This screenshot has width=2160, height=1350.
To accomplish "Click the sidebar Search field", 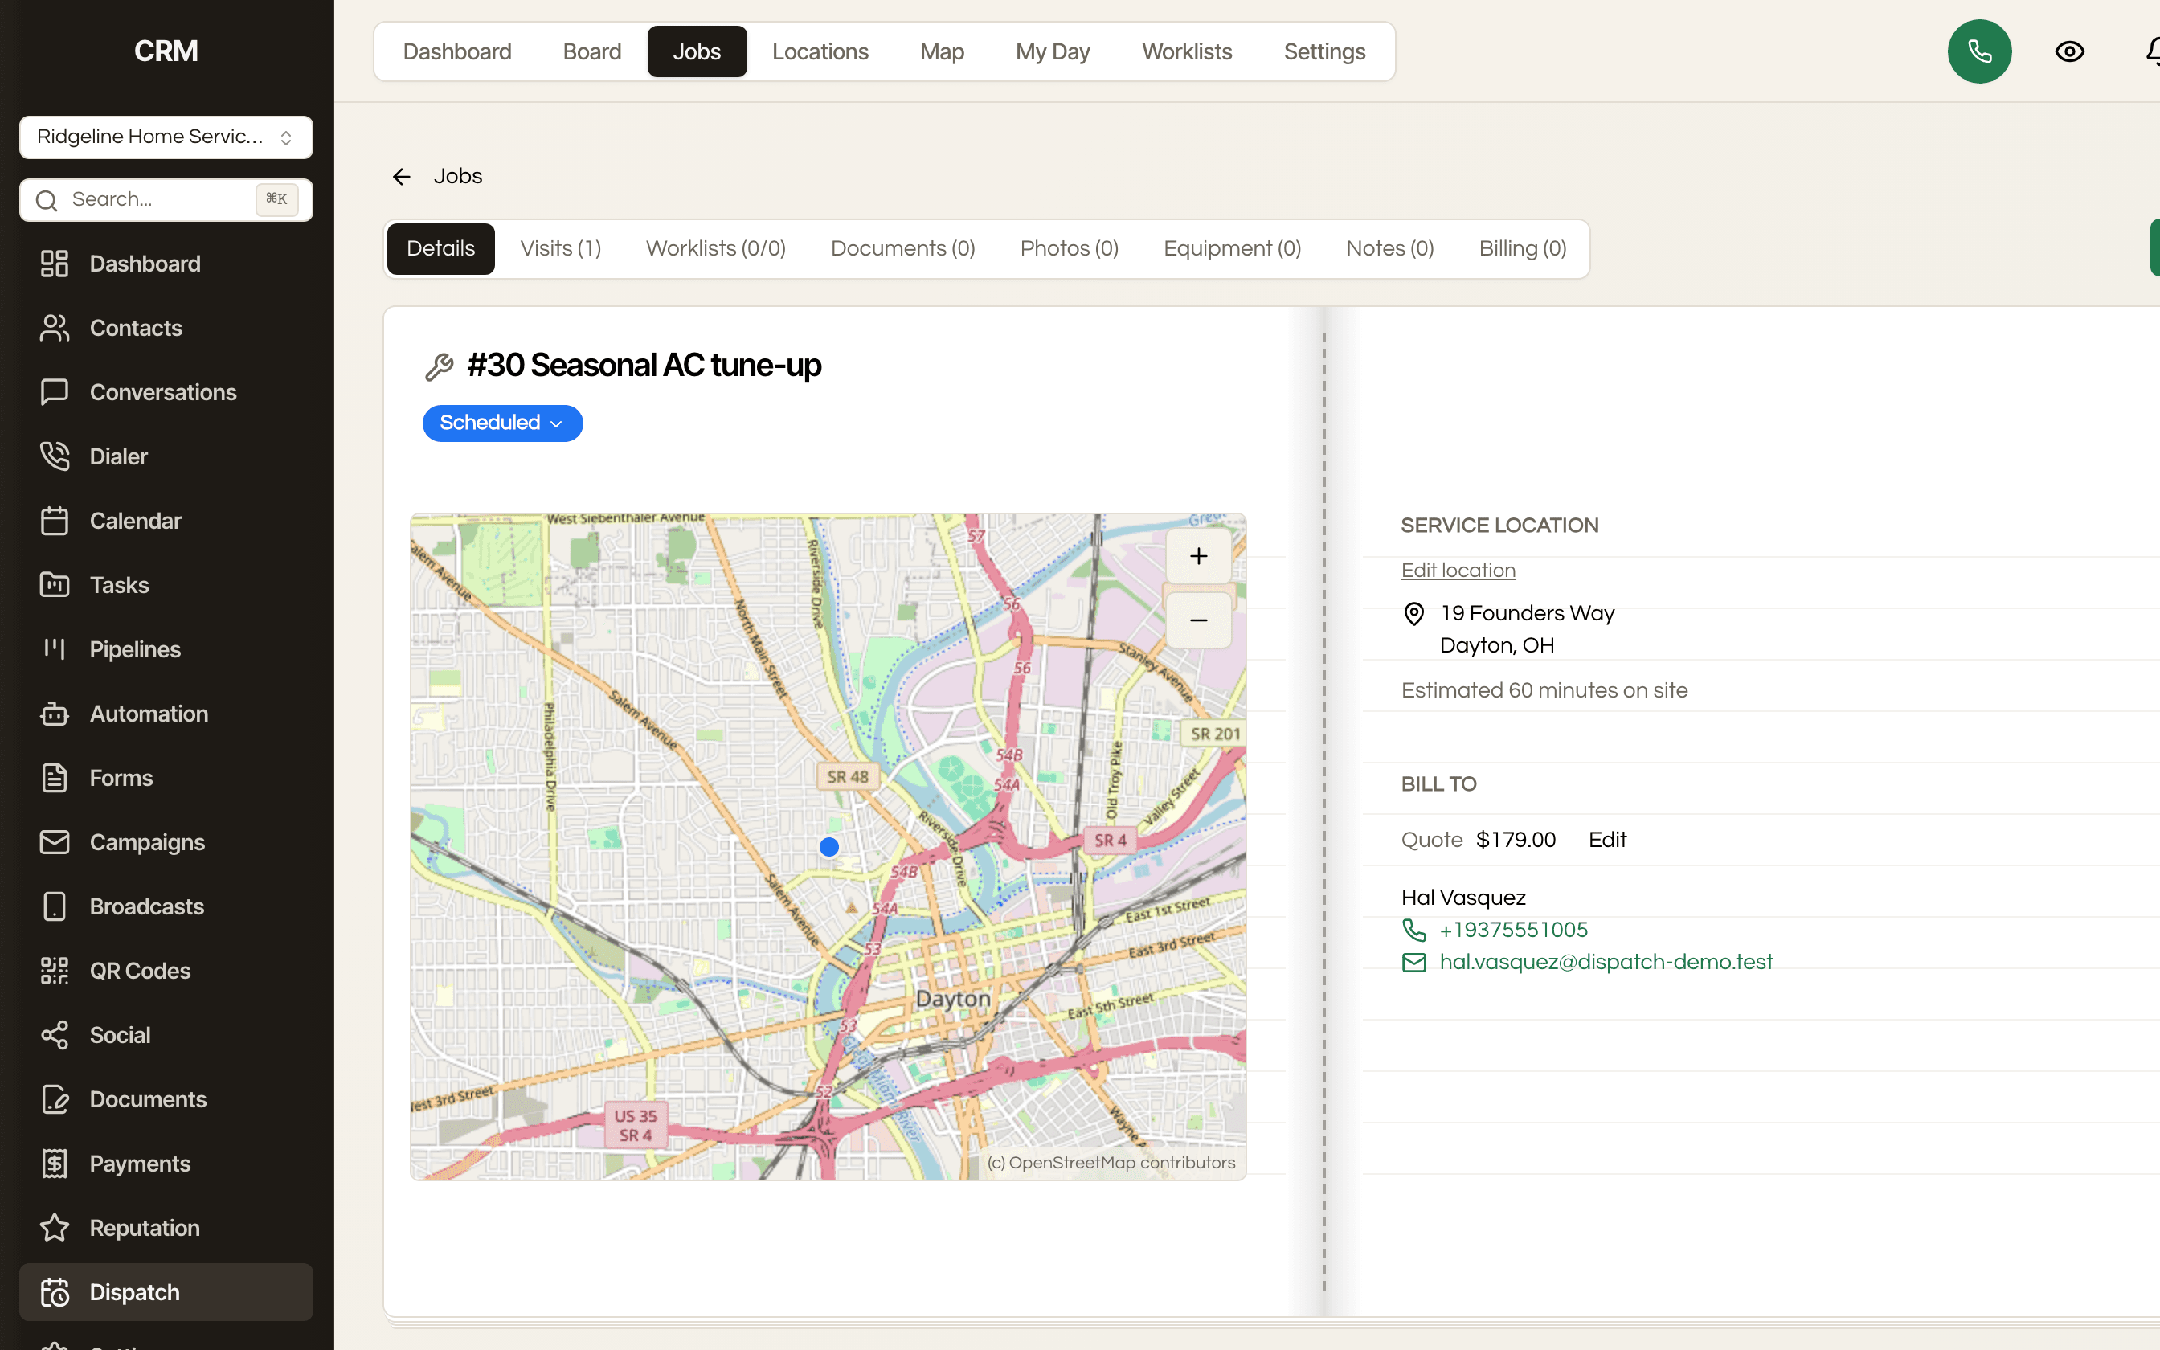I will [x=166, y=200].
